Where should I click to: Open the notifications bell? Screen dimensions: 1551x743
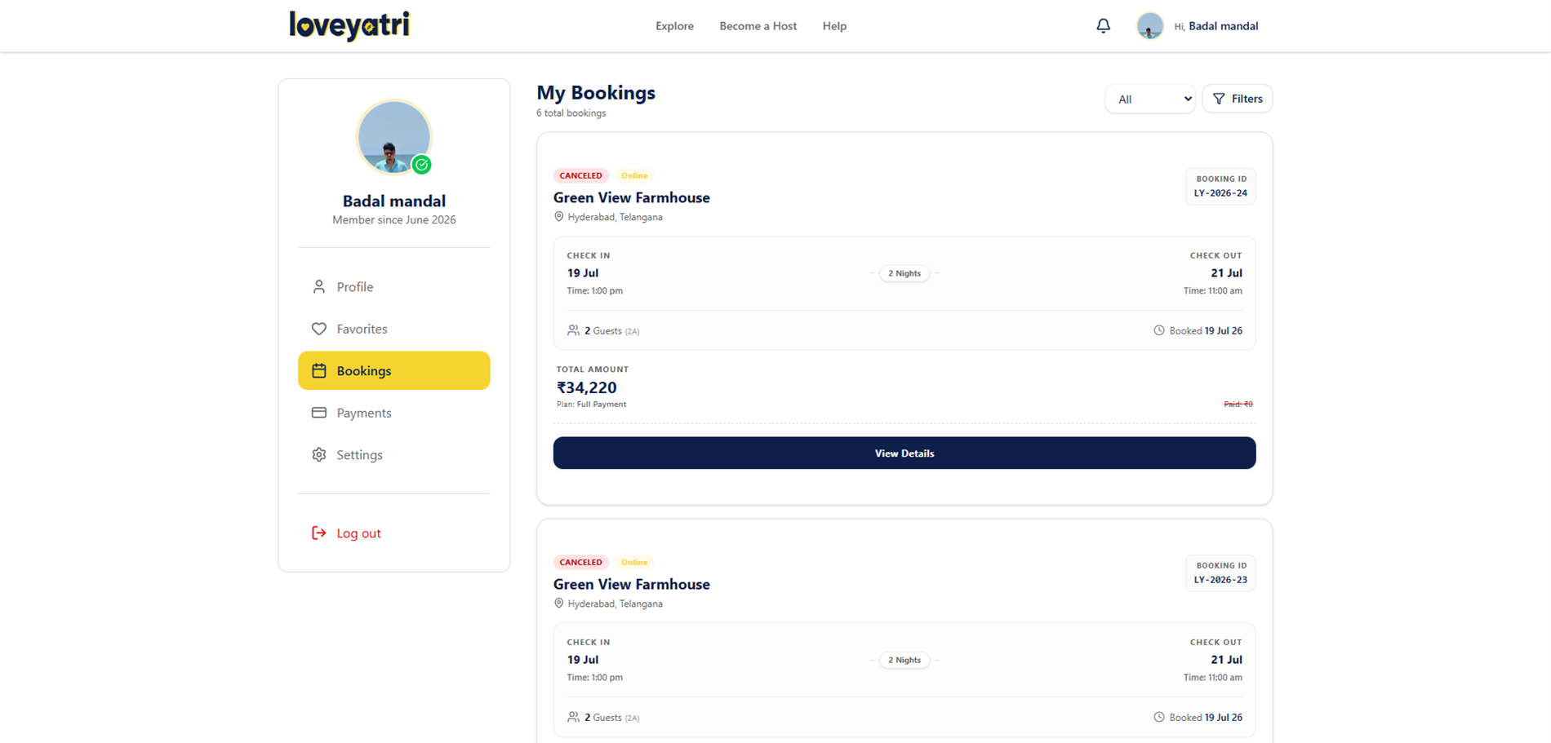[1103, 26]
